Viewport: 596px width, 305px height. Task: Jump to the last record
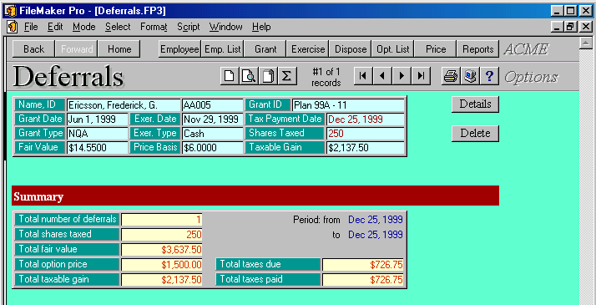pos(422,76)
